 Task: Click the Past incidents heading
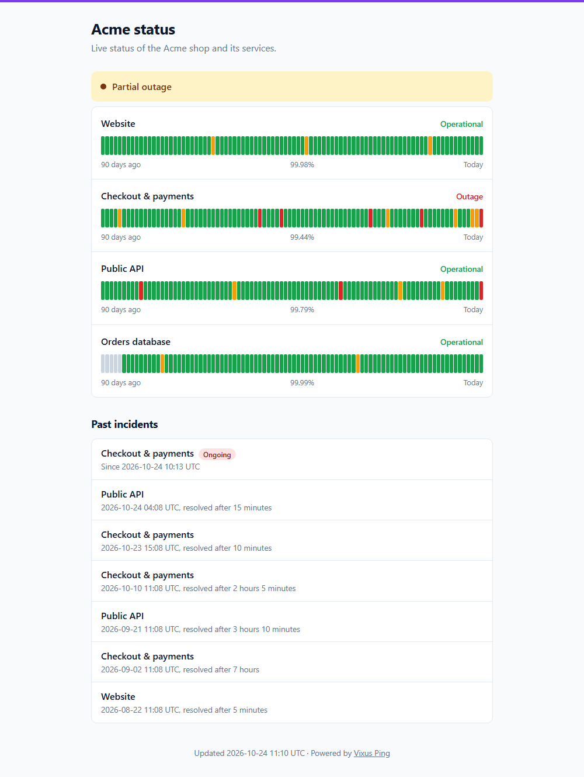(124, 424)
